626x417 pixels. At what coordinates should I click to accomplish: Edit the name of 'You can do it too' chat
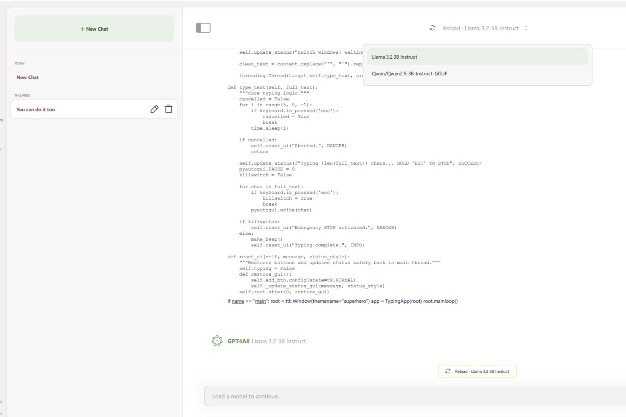tap(154, 109)
